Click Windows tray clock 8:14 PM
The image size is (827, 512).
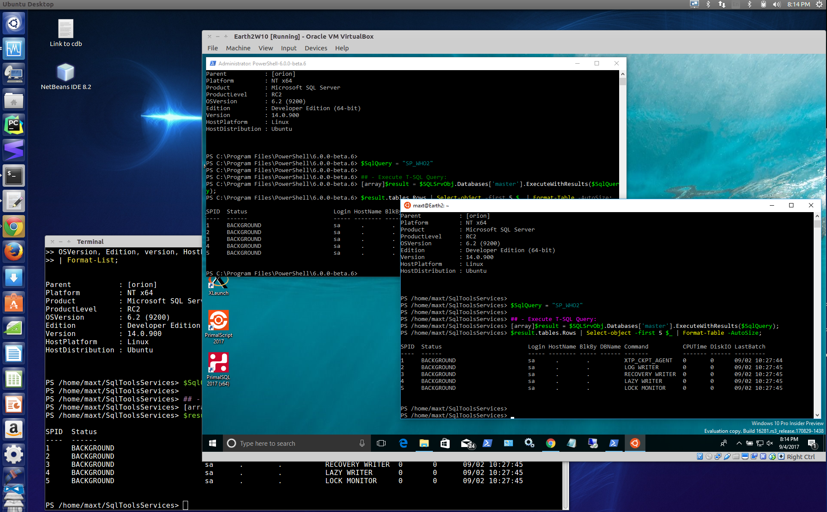pos(789,443)
